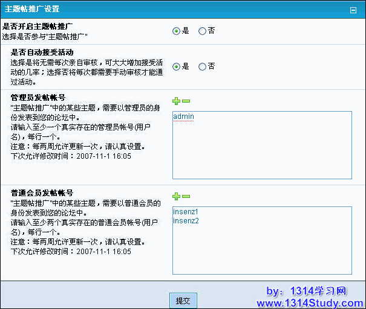366x309 pixels.
Task: Click green minus icon above admin account box
Action: coord(186,101)
